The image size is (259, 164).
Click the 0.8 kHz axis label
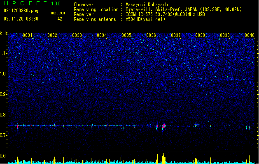click(4, 115)
